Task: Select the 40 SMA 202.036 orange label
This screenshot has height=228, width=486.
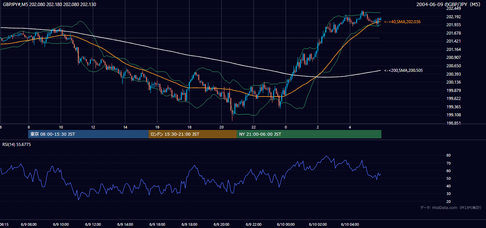Action: 402,22
